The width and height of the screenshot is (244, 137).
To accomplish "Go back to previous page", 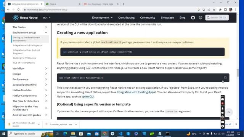I will (x=8, y=10).
